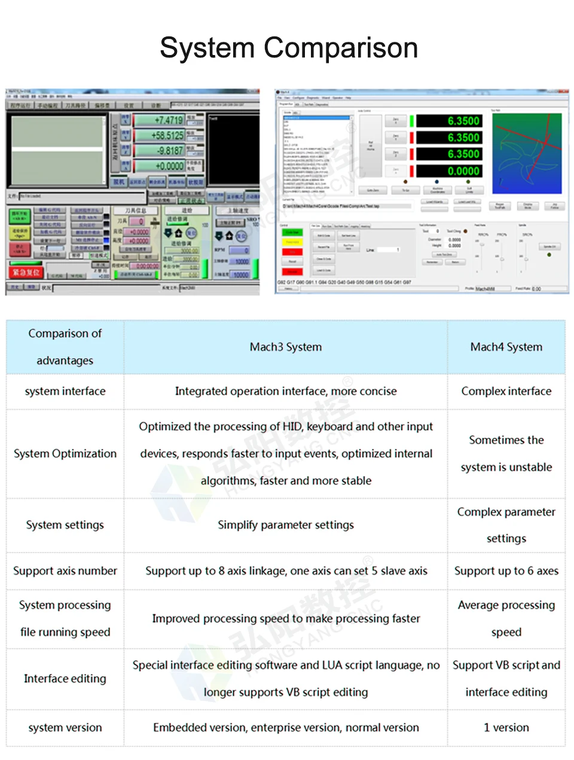The height and width of the screenshot is (760, 574).
Task: Open the Help menu in Mach4 window
Action: (x=348, y=97)
